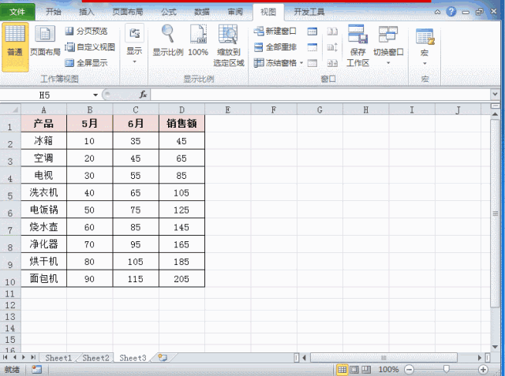This screenshot has height=376, width=505.
Task: Toggle Full Screen display (全屏显示)
Action: [x=86, y=63]
